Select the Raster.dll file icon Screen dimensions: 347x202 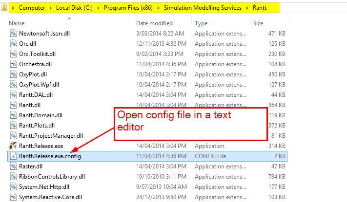[x=13, y=166]
